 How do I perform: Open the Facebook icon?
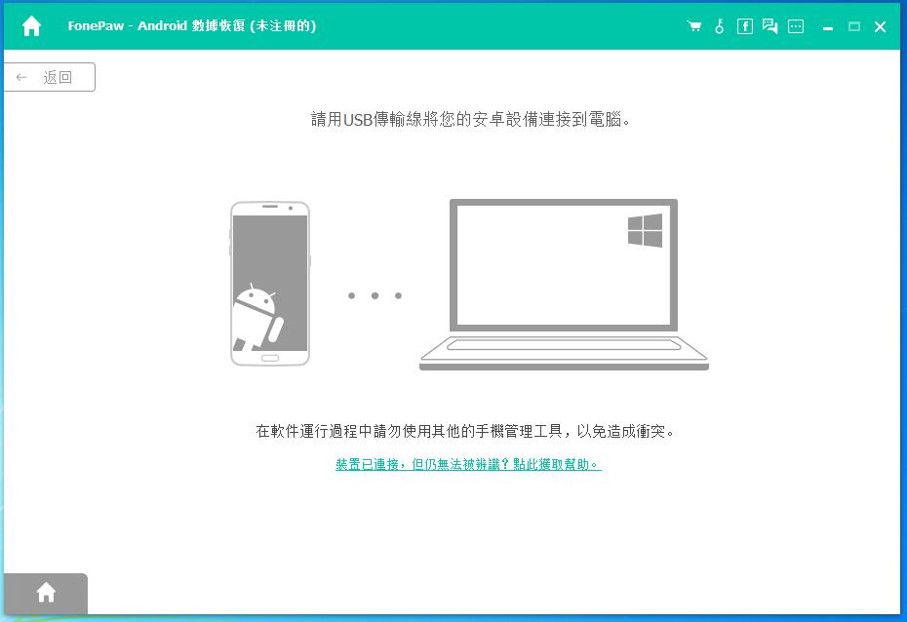click(744, 26)
